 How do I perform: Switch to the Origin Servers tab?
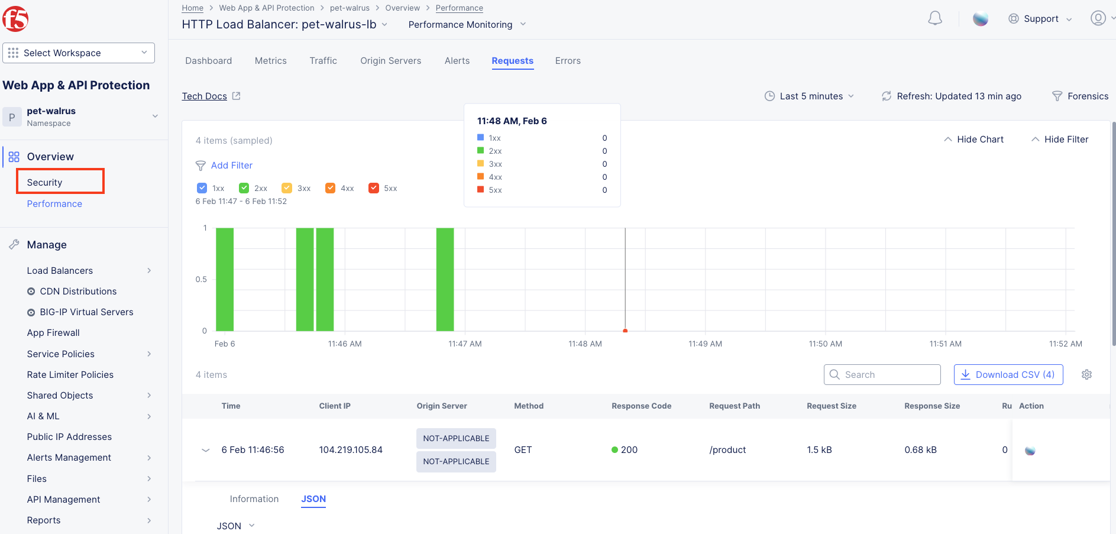tap(390, 60)
